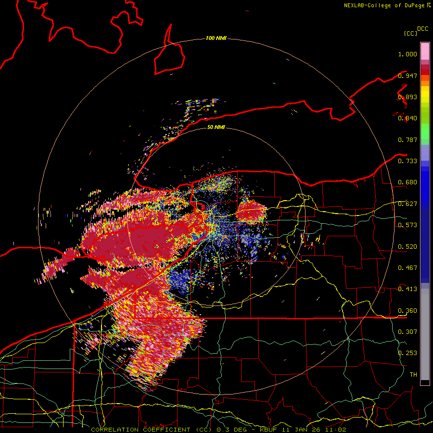This screenshot has width=433, height=433.
Task: Click the 11:02 scan time stamp
Action: point(335,430)
